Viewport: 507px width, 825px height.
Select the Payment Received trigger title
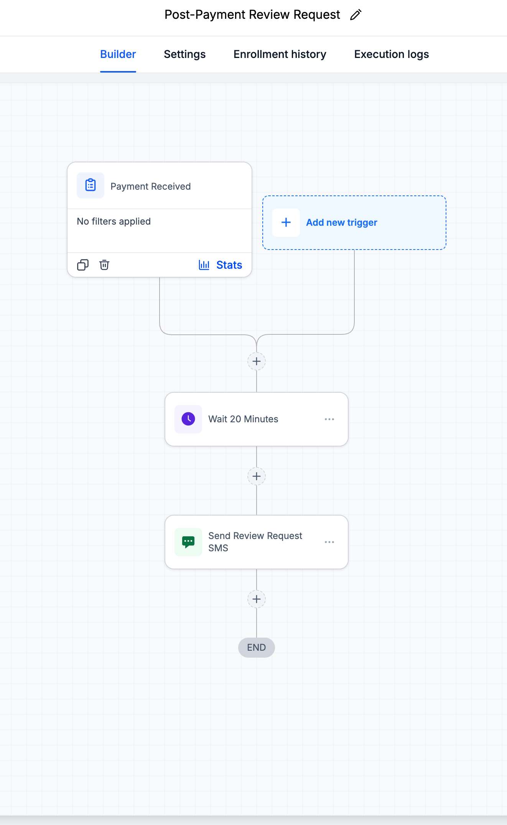pos(151,186)
